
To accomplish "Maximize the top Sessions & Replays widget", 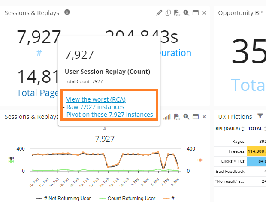I will pyautogui.click(x=195, y=13).
